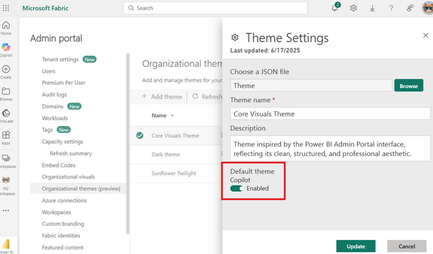This screenshot has height=254, width=433.
Task: Open My workspace in the sidebar
Action: [6, 186]
